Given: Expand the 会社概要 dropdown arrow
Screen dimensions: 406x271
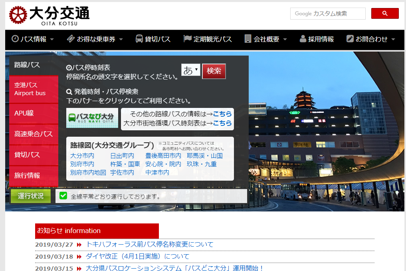Looking at the screenshot, I should (x=285, y=40).
